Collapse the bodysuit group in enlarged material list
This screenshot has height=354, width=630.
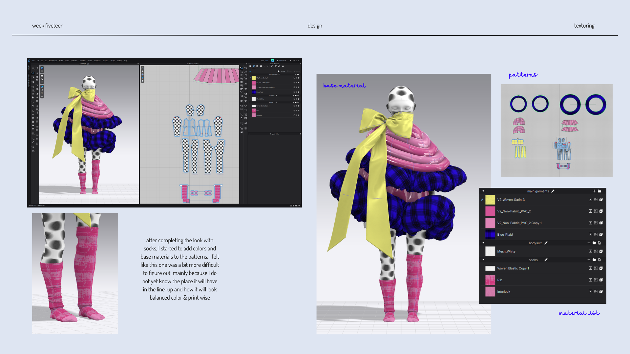pyautogui.click(x=483, y=243)
